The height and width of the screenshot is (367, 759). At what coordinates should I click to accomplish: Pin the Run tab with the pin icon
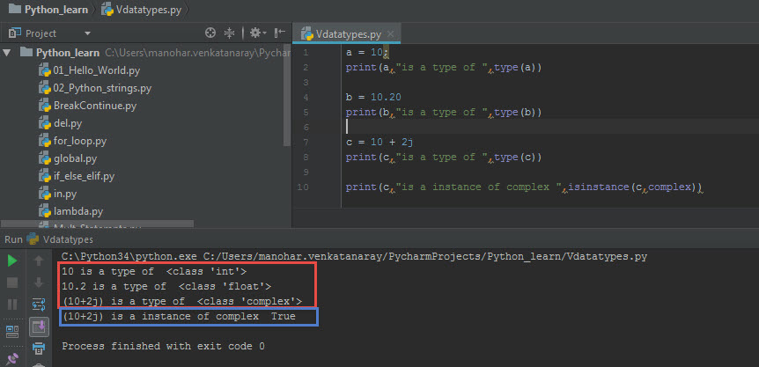(x=12, y=359)
